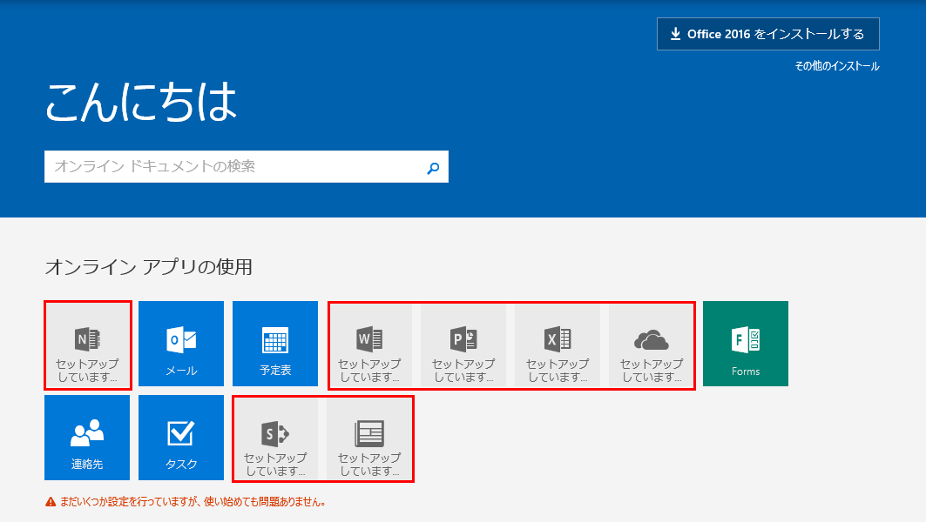Open the OneDrive cloud tile
The height and width of the screenshot is (522, 926).
click(652, 345)
